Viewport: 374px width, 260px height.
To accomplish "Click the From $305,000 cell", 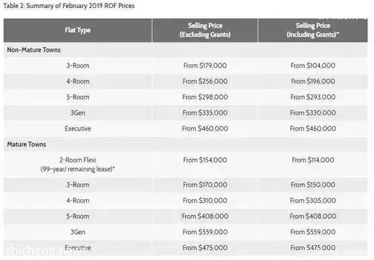I will click(x=313, y=201).
